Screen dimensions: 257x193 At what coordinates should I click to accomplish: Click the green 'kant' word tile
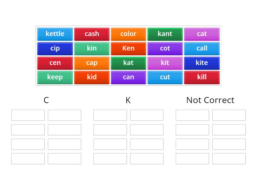pyautogui.click(x=165, y=34)
